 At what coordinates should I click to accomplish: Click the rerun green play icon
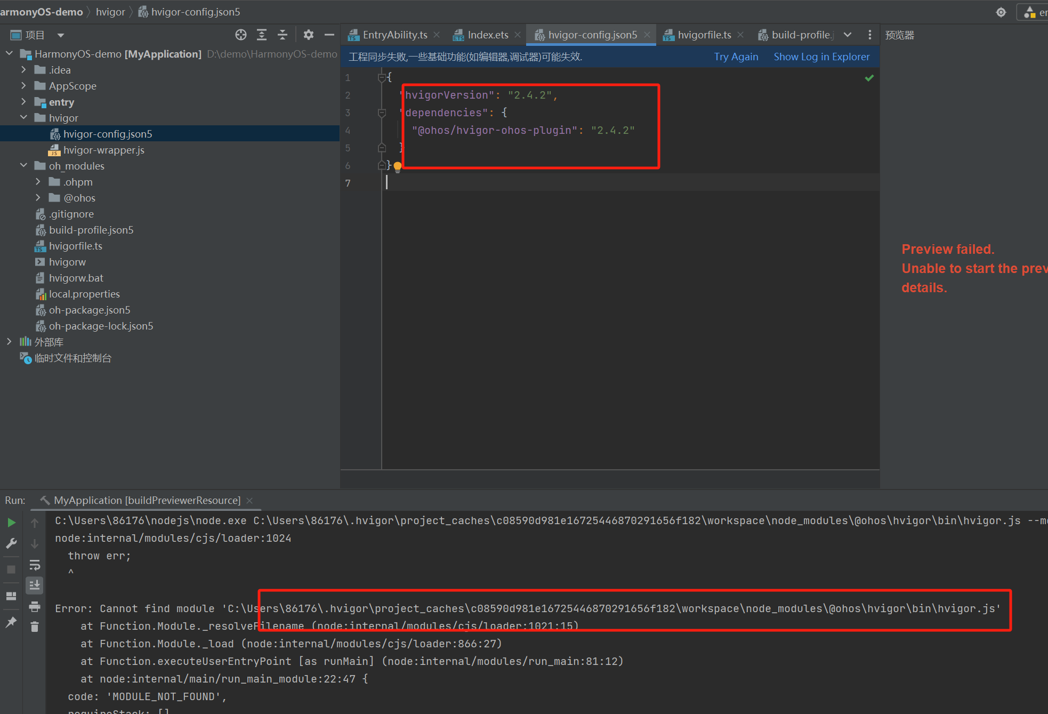pos(11,523)
